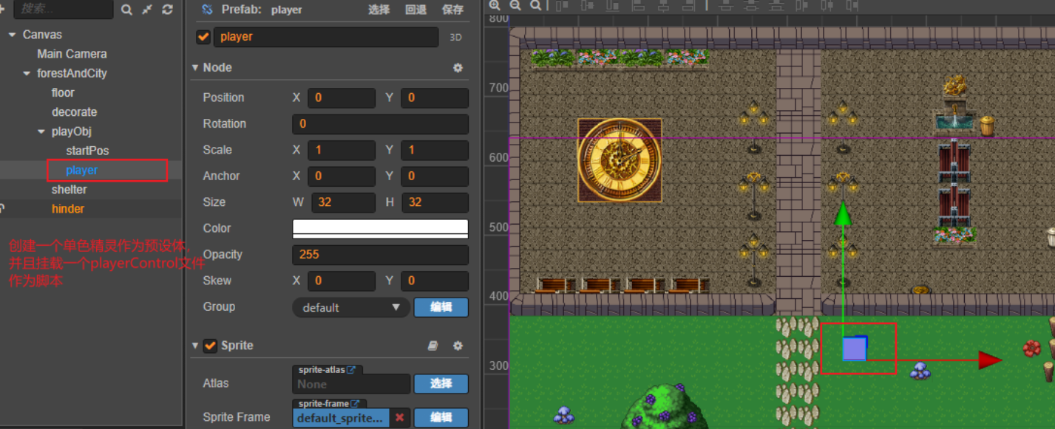Click the distribute left icon

(x=801, y=5)
